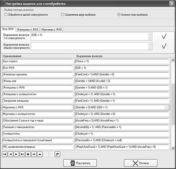Select the 'Холециститы' name cell
This screenshot has height=169, width=176.
coord(38,134)
